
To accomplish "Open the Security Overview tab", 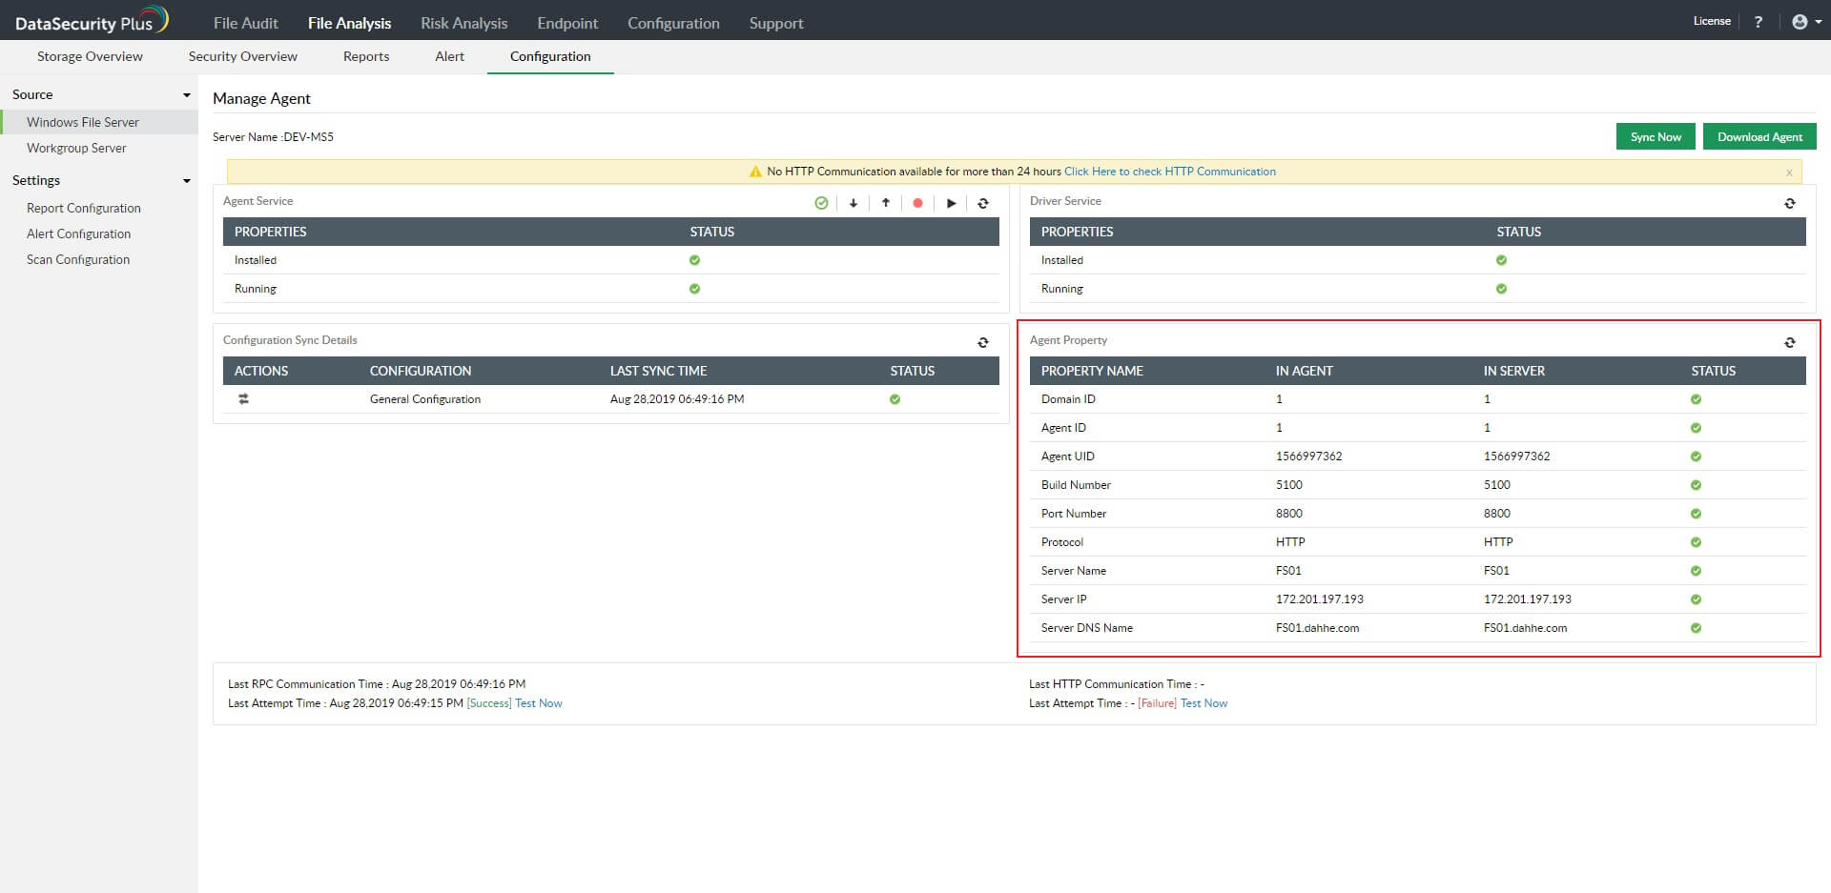I will (243, 56).
